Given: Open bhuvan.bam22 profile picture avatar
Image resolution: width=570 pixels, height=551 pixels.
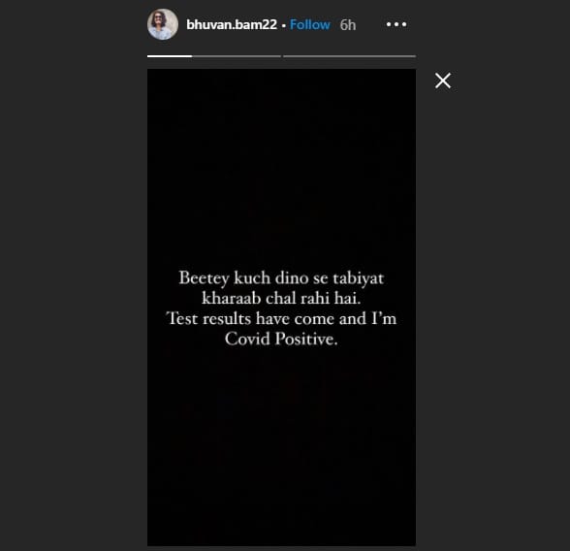Looking at the screenshot, I should [x=163, y=24].
